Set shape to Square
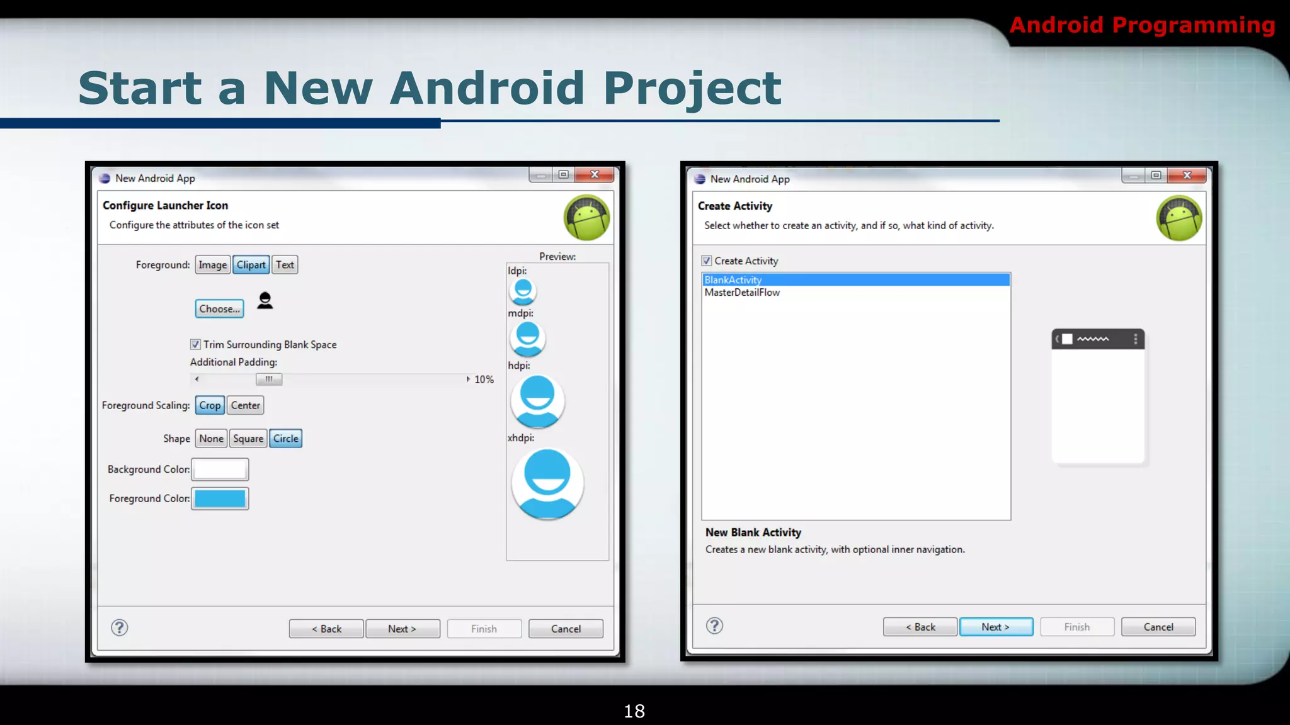 click(248, 439)
